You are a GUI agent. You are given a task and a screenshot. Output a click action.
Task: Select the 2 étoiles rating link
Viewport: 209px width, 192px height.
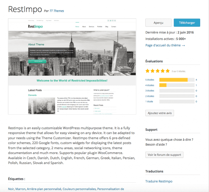150,96
